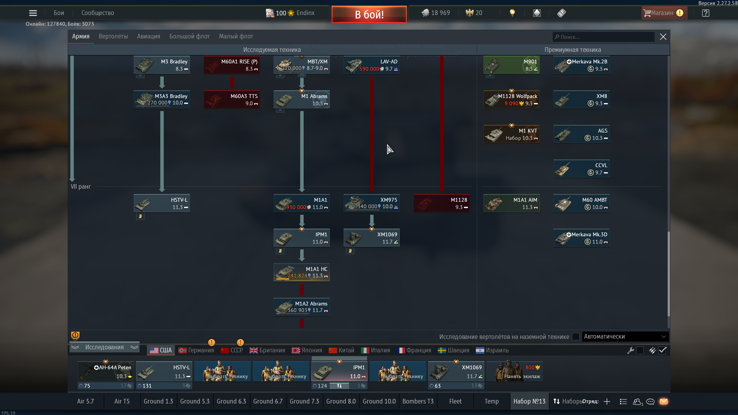
Task: Expand the group marker under M1 Abrams
Action: pyautogui.click(x=280, y=110)
